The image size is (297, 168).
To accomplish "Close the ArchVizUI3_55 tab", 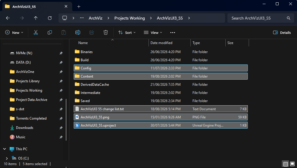I will pos(66,6).
